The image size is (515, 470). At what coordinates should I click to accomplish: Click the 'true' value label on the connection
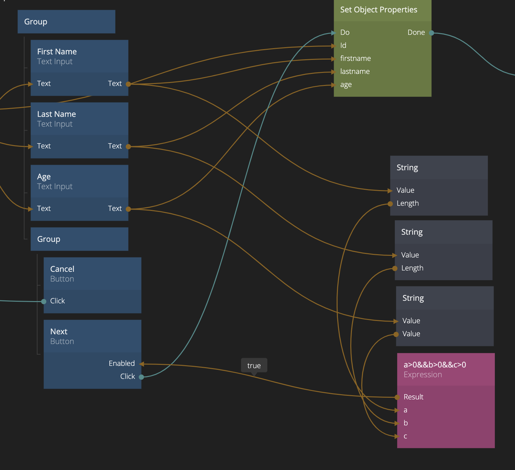tap(254, 366)
